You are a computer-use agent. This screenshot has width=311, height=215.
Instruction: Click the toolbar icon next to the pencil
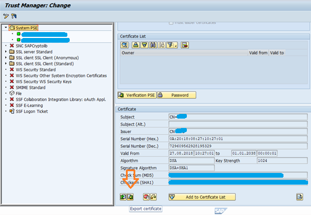click(x=13, y=16)
